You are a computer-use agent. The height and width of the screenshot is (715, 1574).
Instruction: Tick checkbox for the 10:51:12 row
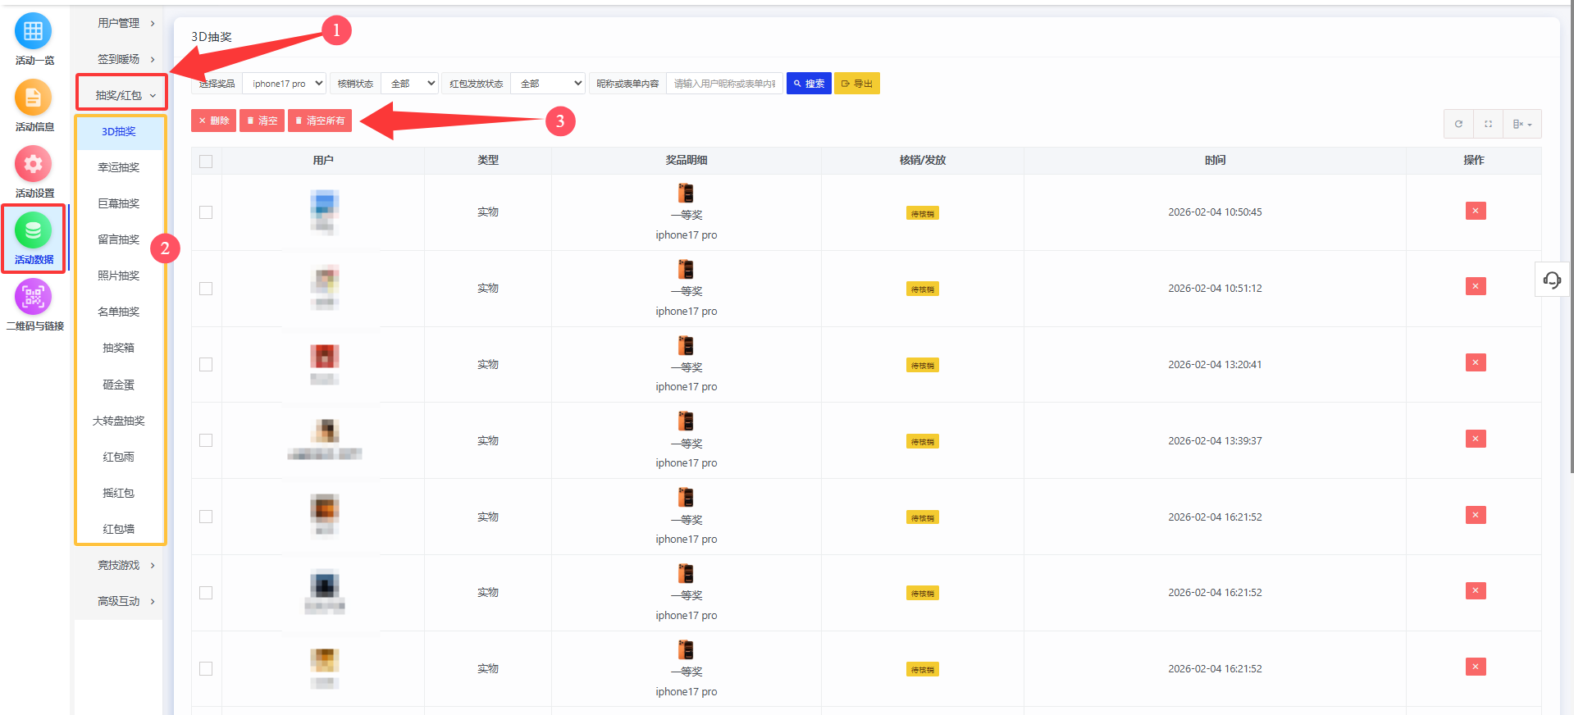(206, 289)
